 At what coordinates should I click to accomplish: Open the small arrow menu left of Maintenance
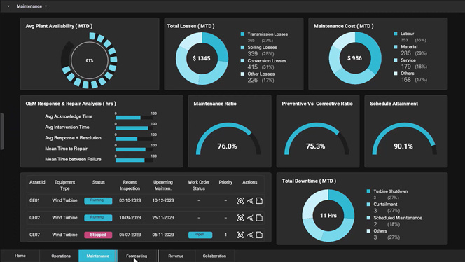point(8,6)
